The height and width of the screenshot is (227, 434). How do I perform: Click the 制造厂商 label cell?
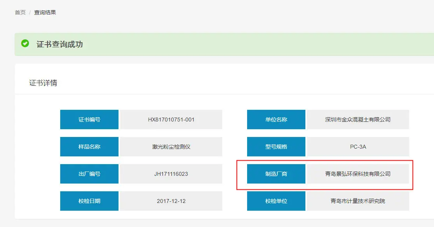click(x=276, y=174)
